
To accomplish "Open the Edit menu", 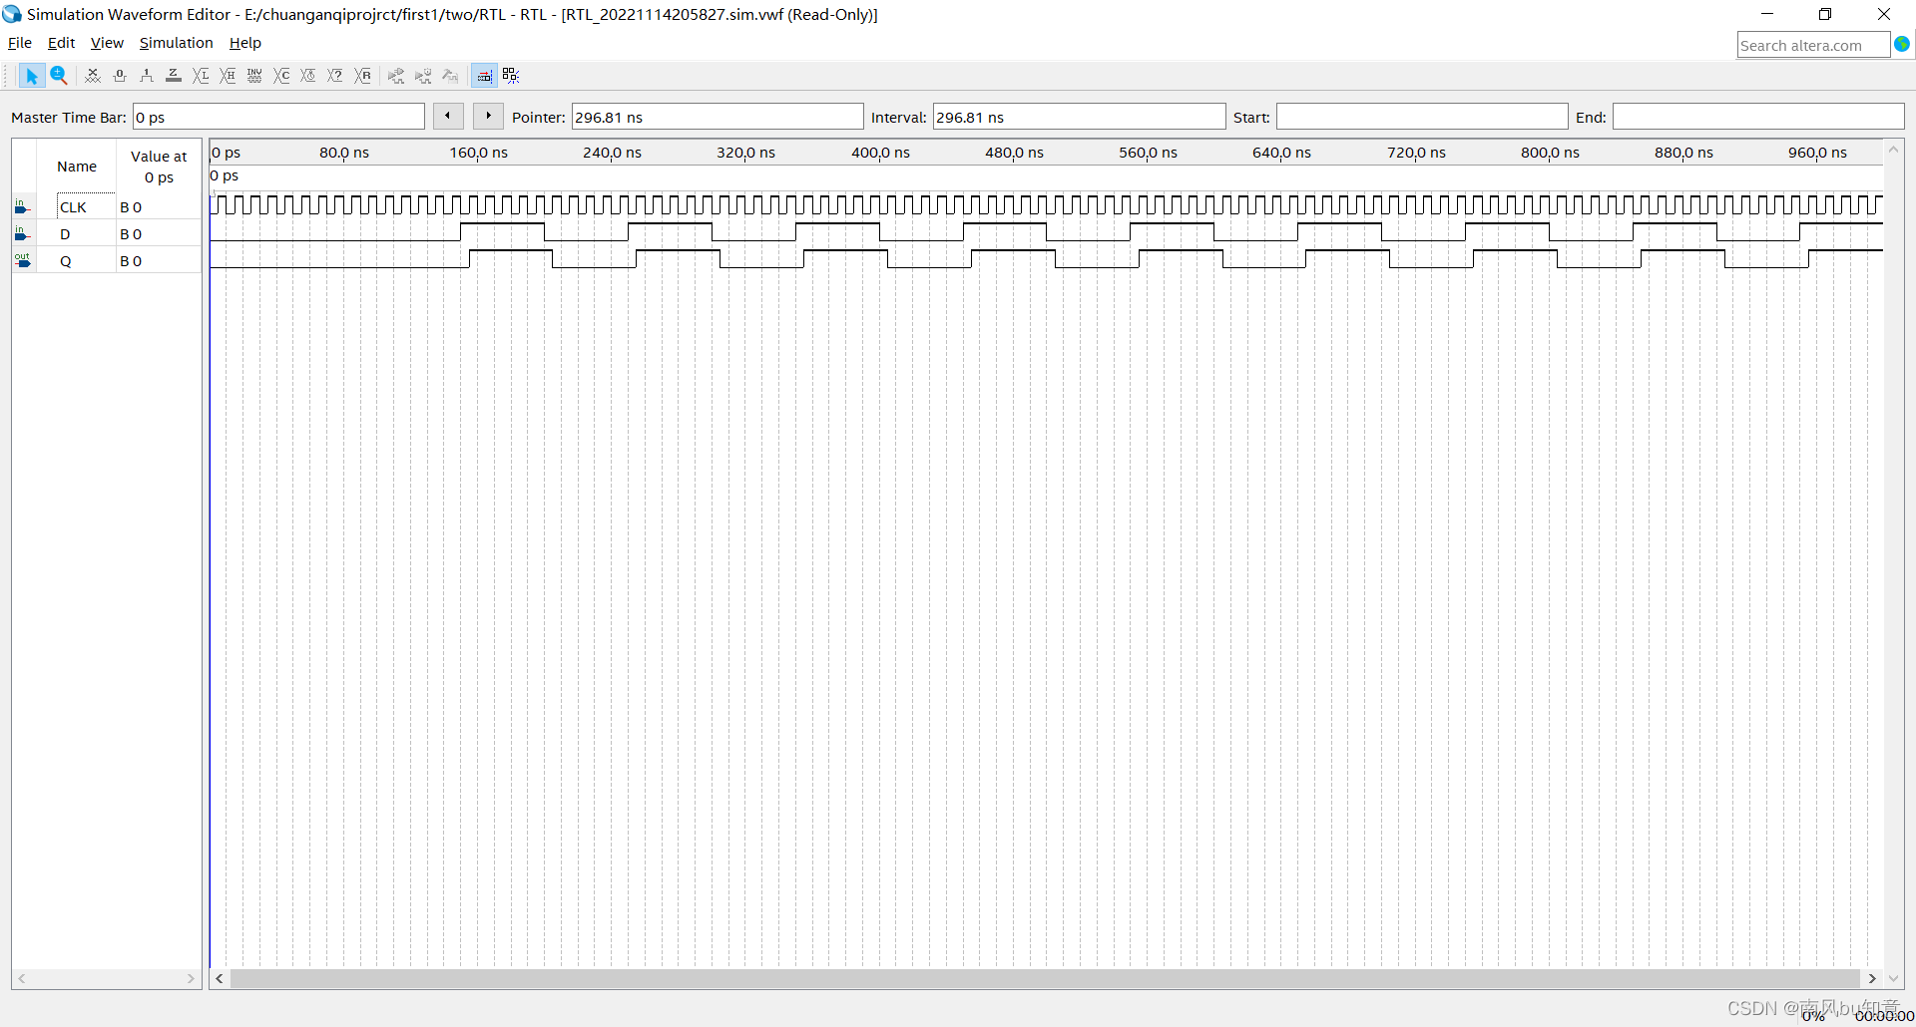I will 61,43.
